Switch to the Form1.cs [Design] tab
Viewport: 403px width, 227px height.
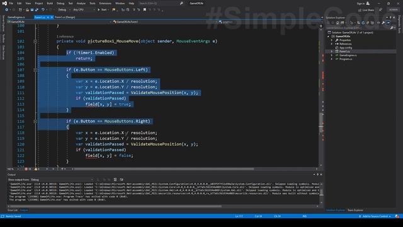(65, 17)
